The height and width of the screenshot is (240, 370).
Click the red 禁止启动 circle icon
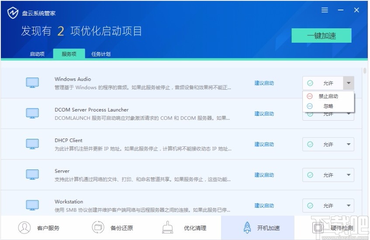tap(310, 96)
